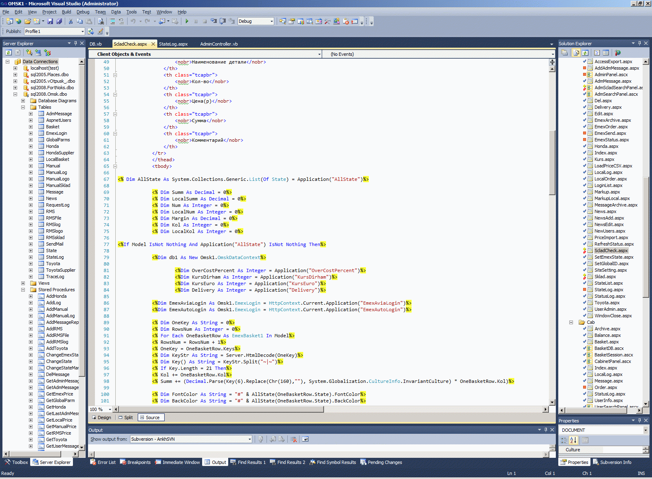Image resolution: width=652 pixels, height=479 pixels.
Task: Save the current file with the floppy icon
Action: pos(50,21)
